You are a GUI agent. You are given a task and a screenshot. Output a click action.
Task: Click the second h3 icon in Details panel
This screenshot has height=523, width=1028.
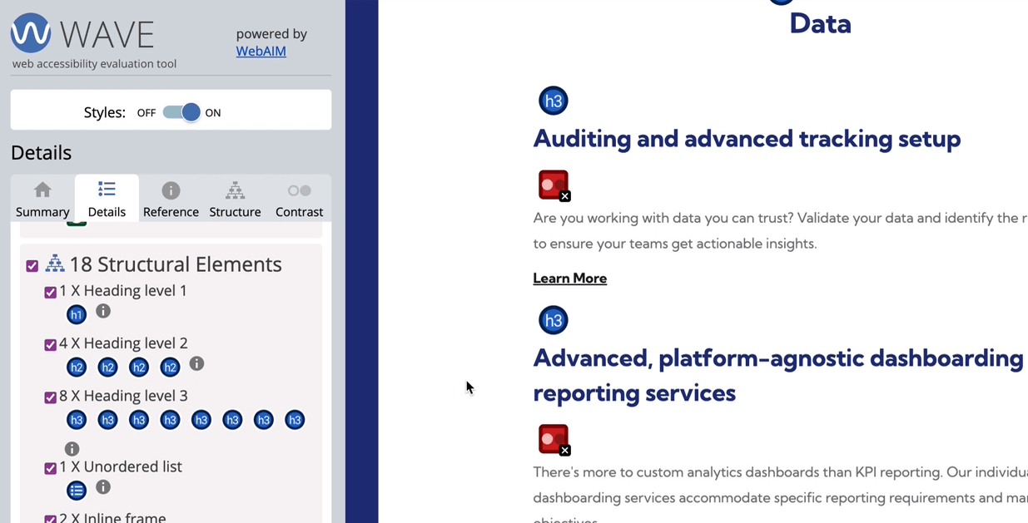[107, 420]
